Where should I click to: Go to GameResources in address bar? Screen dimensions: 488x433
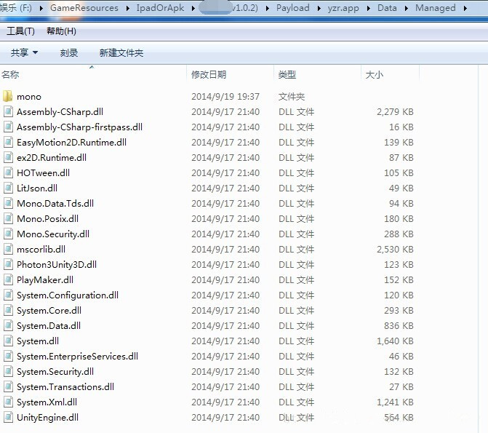[84, 8]
